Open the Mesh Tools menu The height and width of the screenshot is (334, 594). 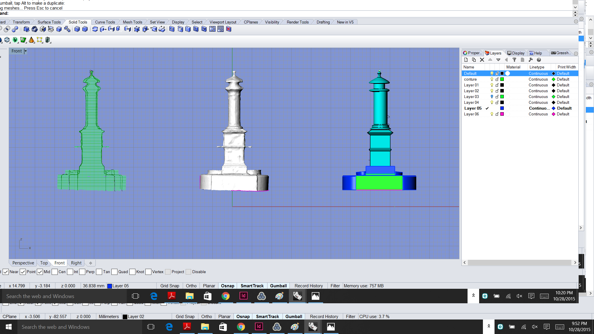[x=132, y=22]
